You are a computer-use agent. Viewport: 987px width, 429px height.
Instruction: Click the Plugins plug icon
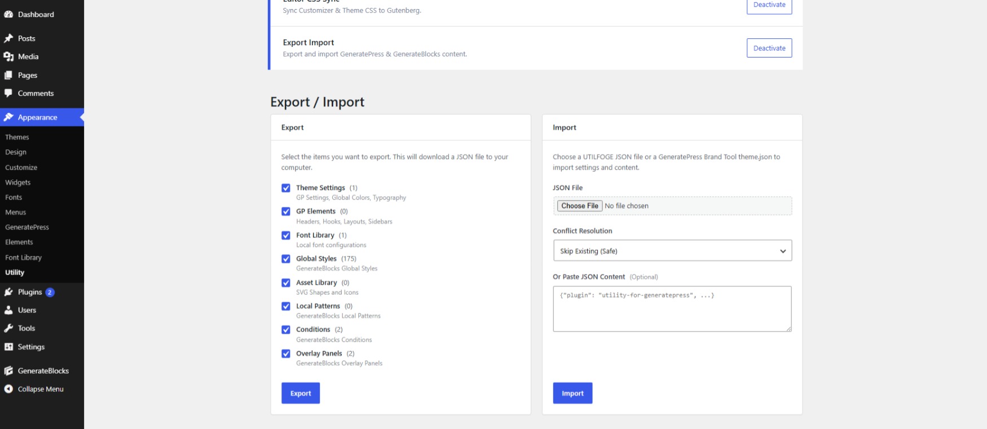coord(8,292)
